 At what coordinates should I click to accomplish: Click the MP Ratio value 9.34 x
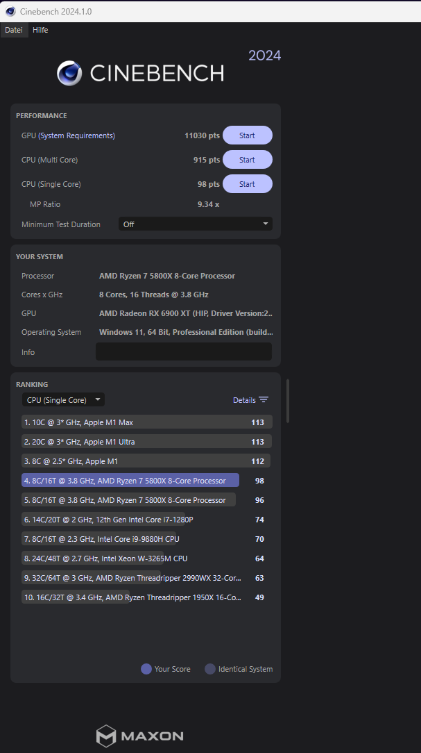(208, 204)
